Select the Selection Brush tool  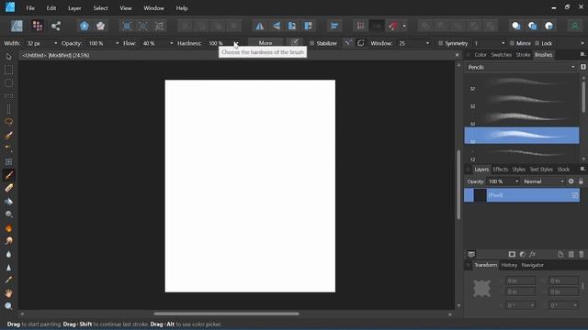8,135
